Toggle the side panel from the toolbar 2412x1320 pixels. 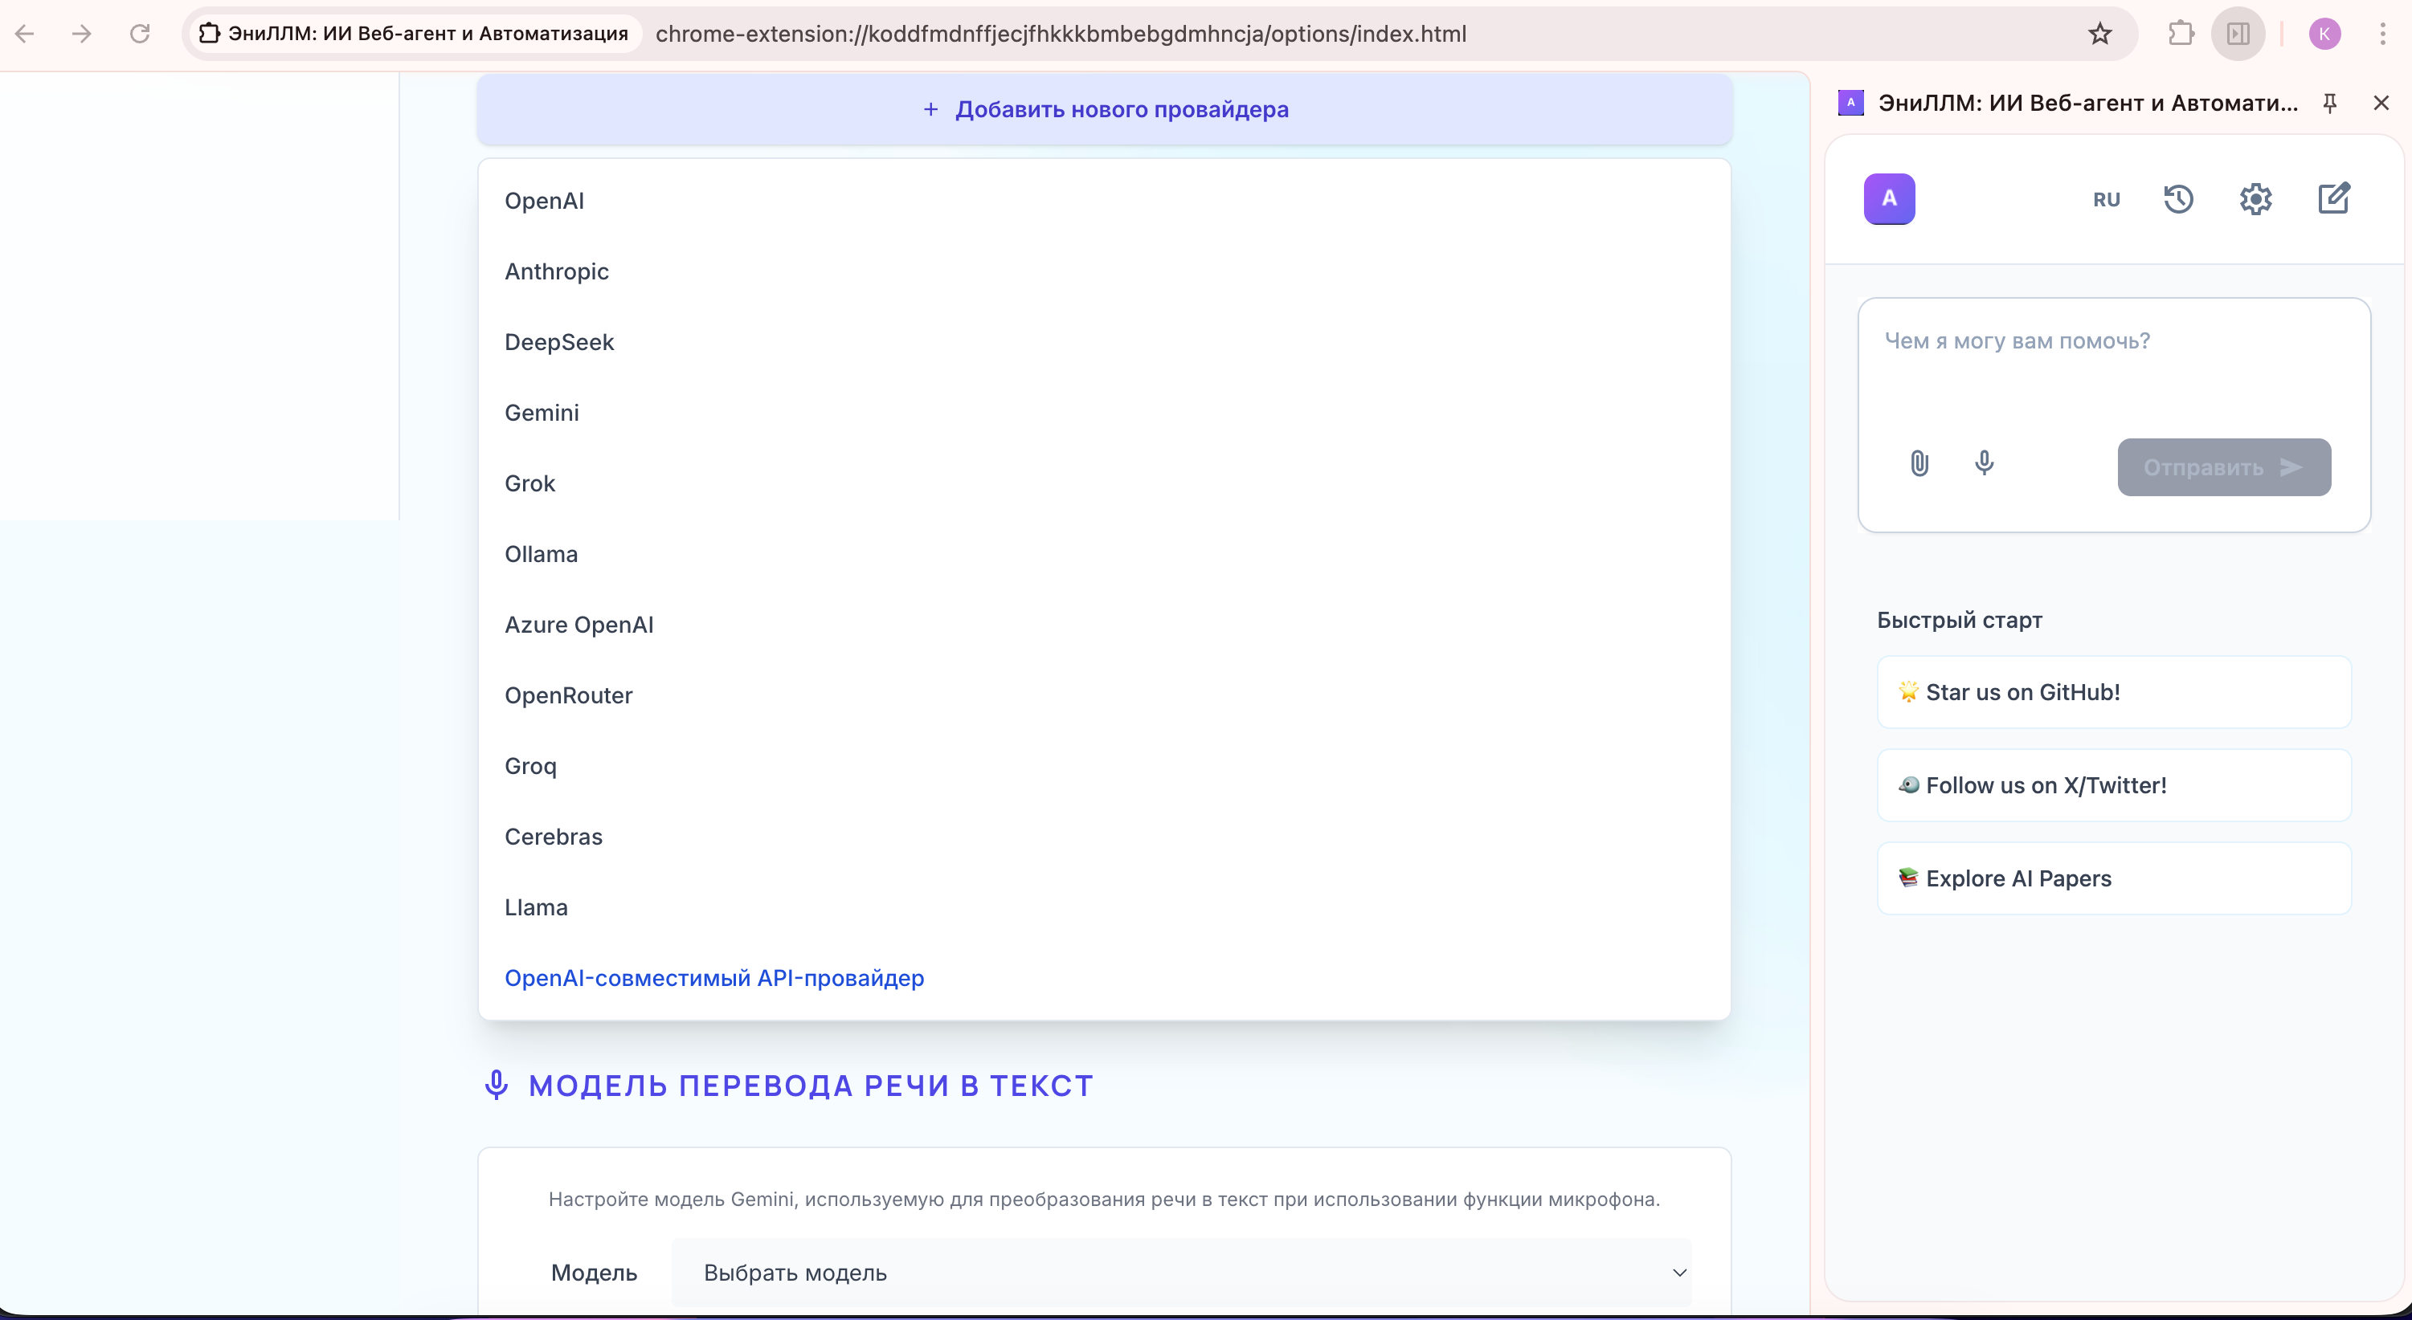(2238, 34)
